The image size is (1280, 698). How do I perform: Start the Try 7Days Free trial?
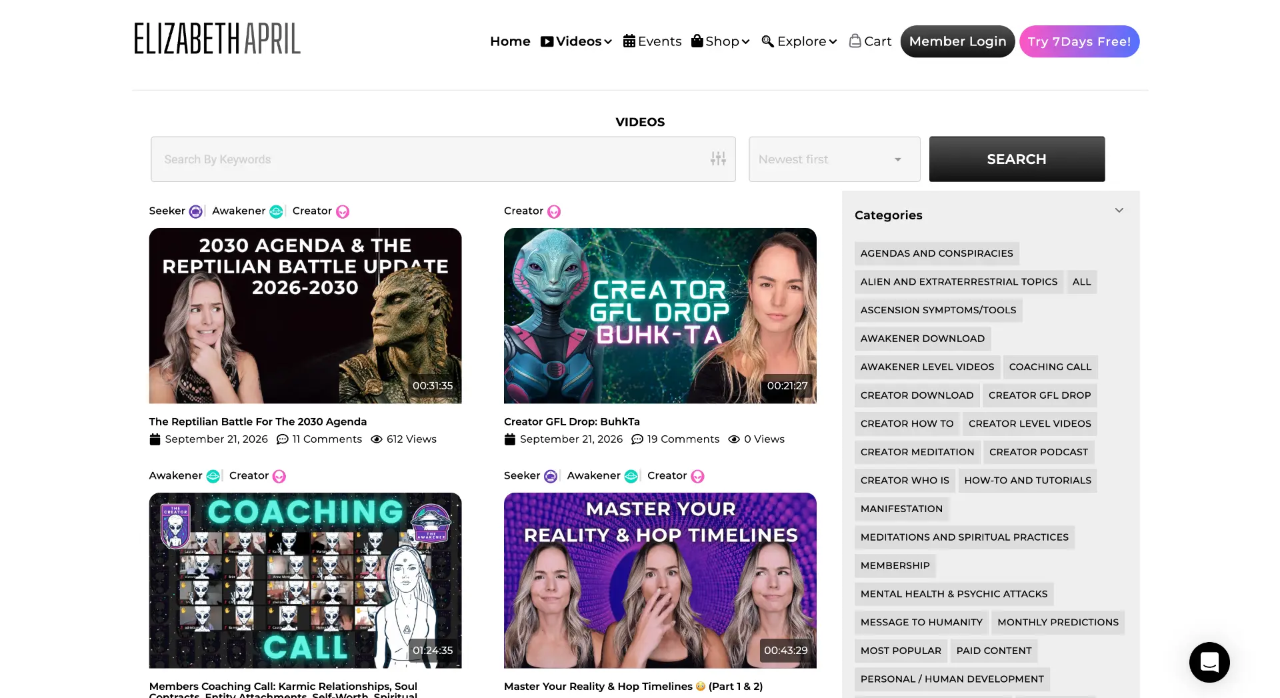(1079, 41)
